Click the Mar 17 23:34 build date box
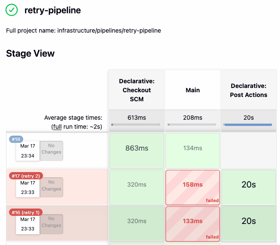The width and height of the screenshot is (280, 245). [x=28, y=151]
